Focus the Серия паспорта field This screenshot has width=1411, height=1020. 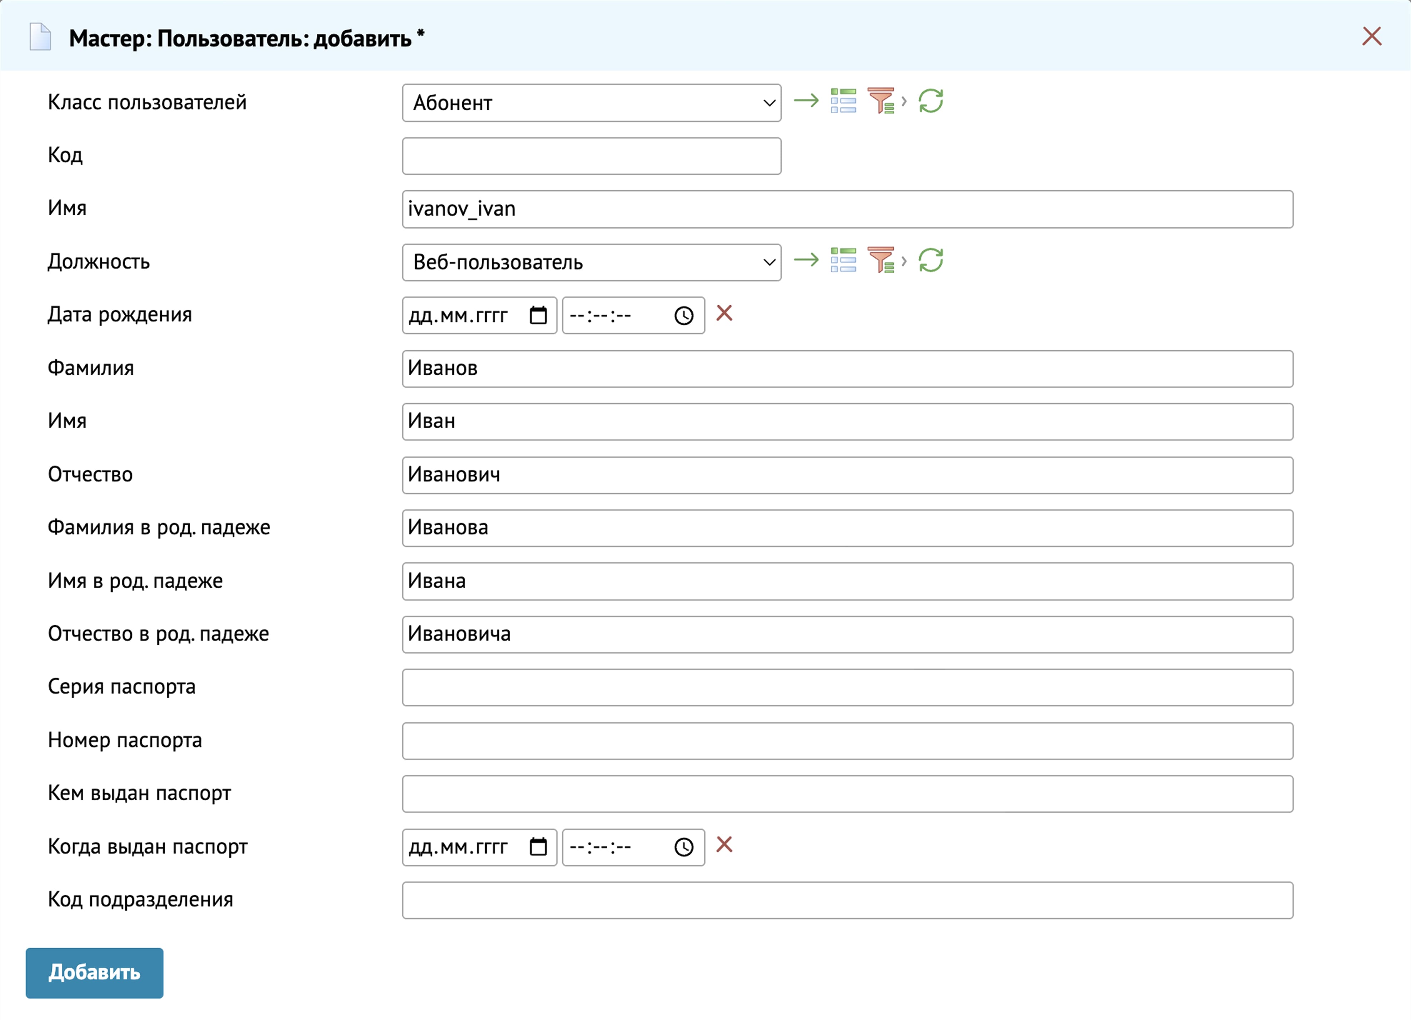click(x=847, y=687)
